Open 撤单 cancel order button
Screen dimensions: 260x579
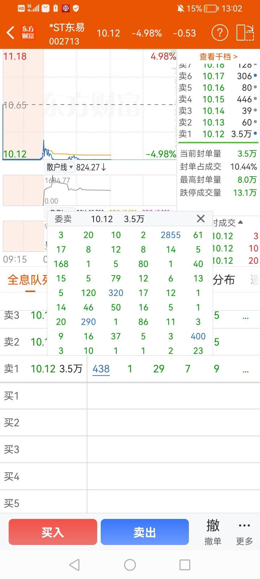[213, 532]
